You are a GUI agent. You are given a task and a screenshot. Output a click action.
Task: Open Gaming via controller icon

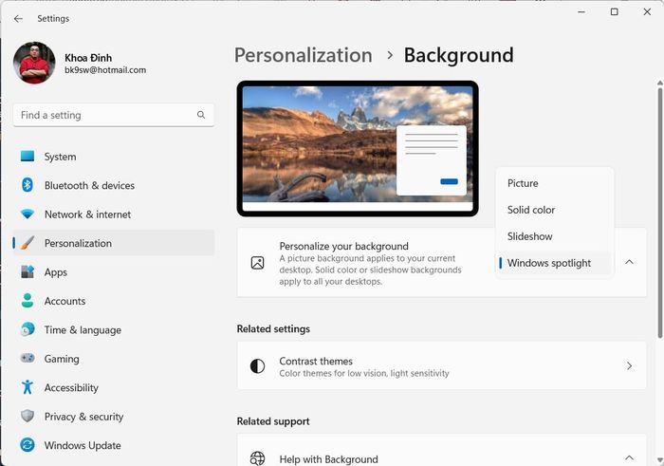[x=28, y=359]
